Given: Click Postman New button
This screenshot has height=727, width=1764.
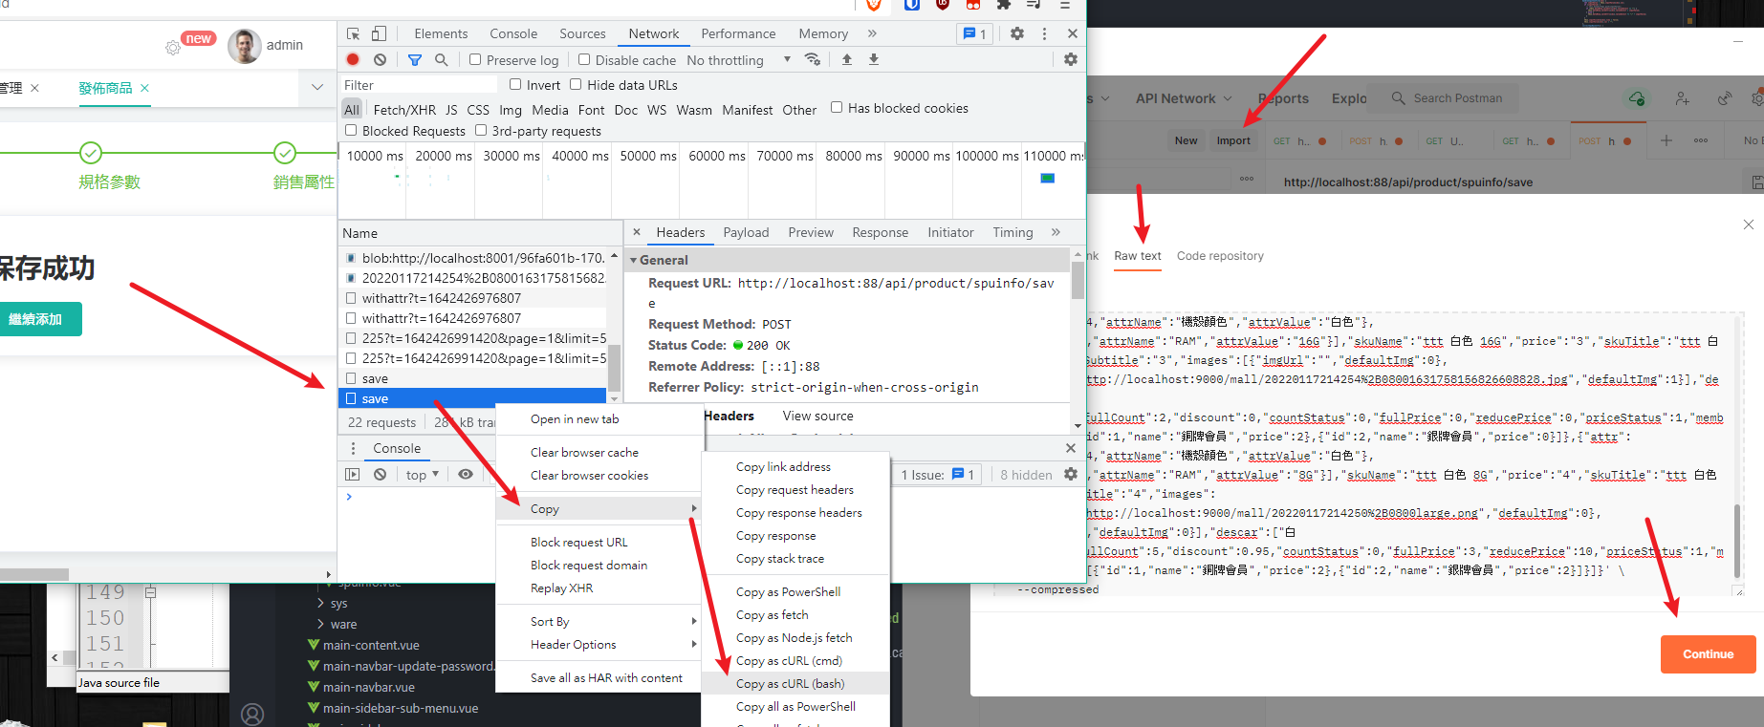Looking at the screenshot, I should coord(1186,140).
